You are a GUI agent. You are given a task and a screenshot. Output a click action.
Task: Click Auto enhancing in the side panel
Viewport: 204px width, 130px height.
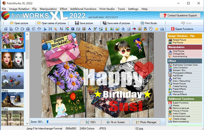[x=180, y=56]
